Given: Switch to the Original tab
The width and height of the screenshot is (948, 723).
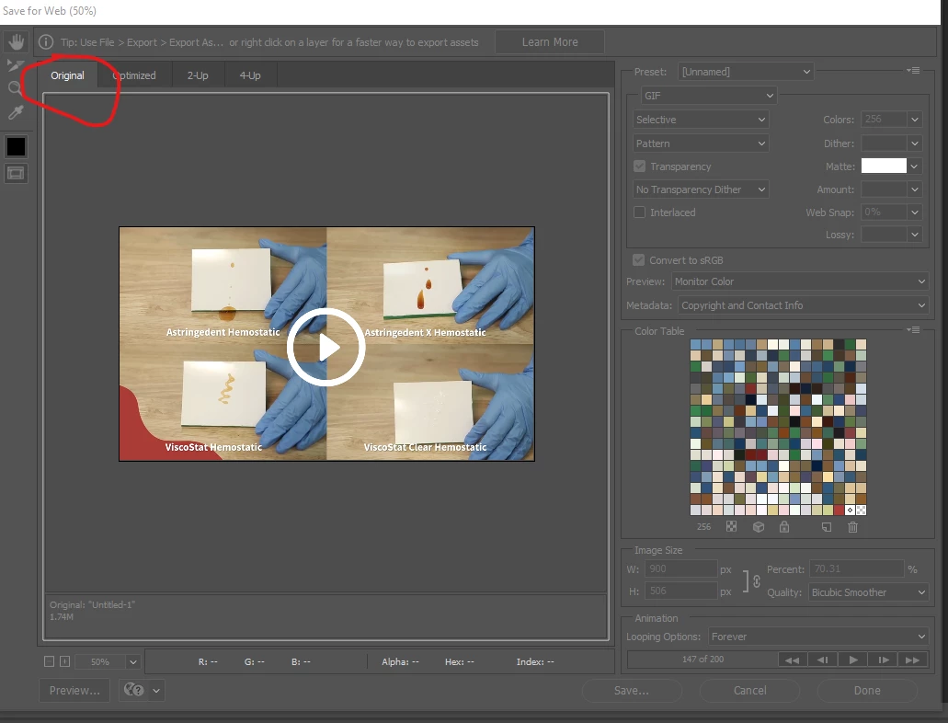Looking at the screenshot, I should pyautogui.click(x=67, y=75).
